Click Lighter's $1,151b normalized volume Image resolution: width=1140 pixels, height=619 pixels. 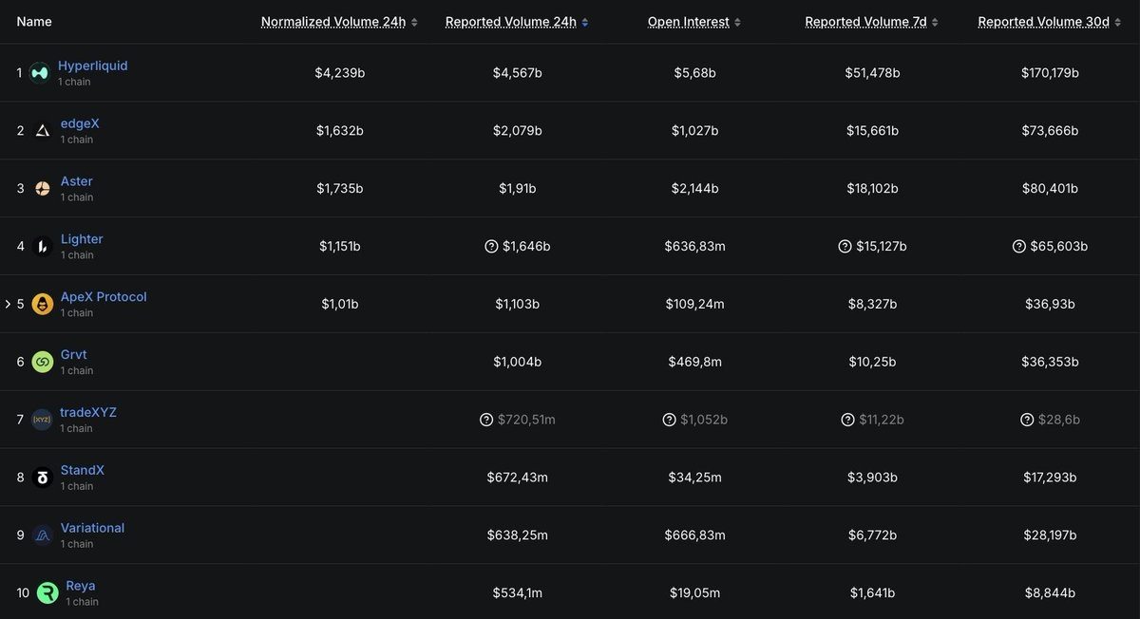pos(340,246)
